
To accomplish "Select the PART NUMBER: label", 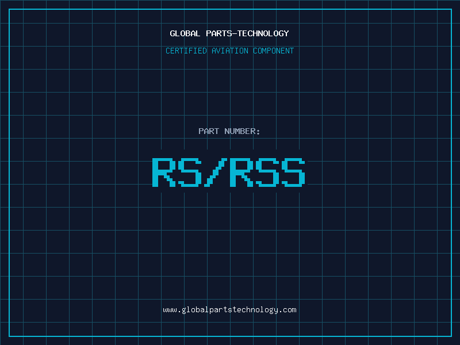I will pos(229,132).
